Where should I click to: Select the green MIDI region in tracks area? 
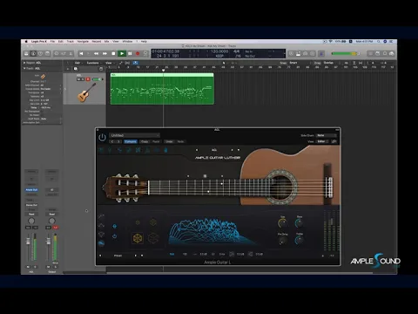tap(162, 89)
